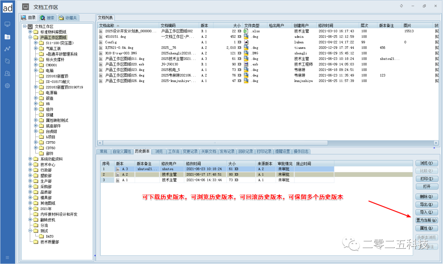Image resolution: width=443 pixels, height=264 pixels.
Task: Click the version icon beside A.3 in the history list
Action: 118,169
